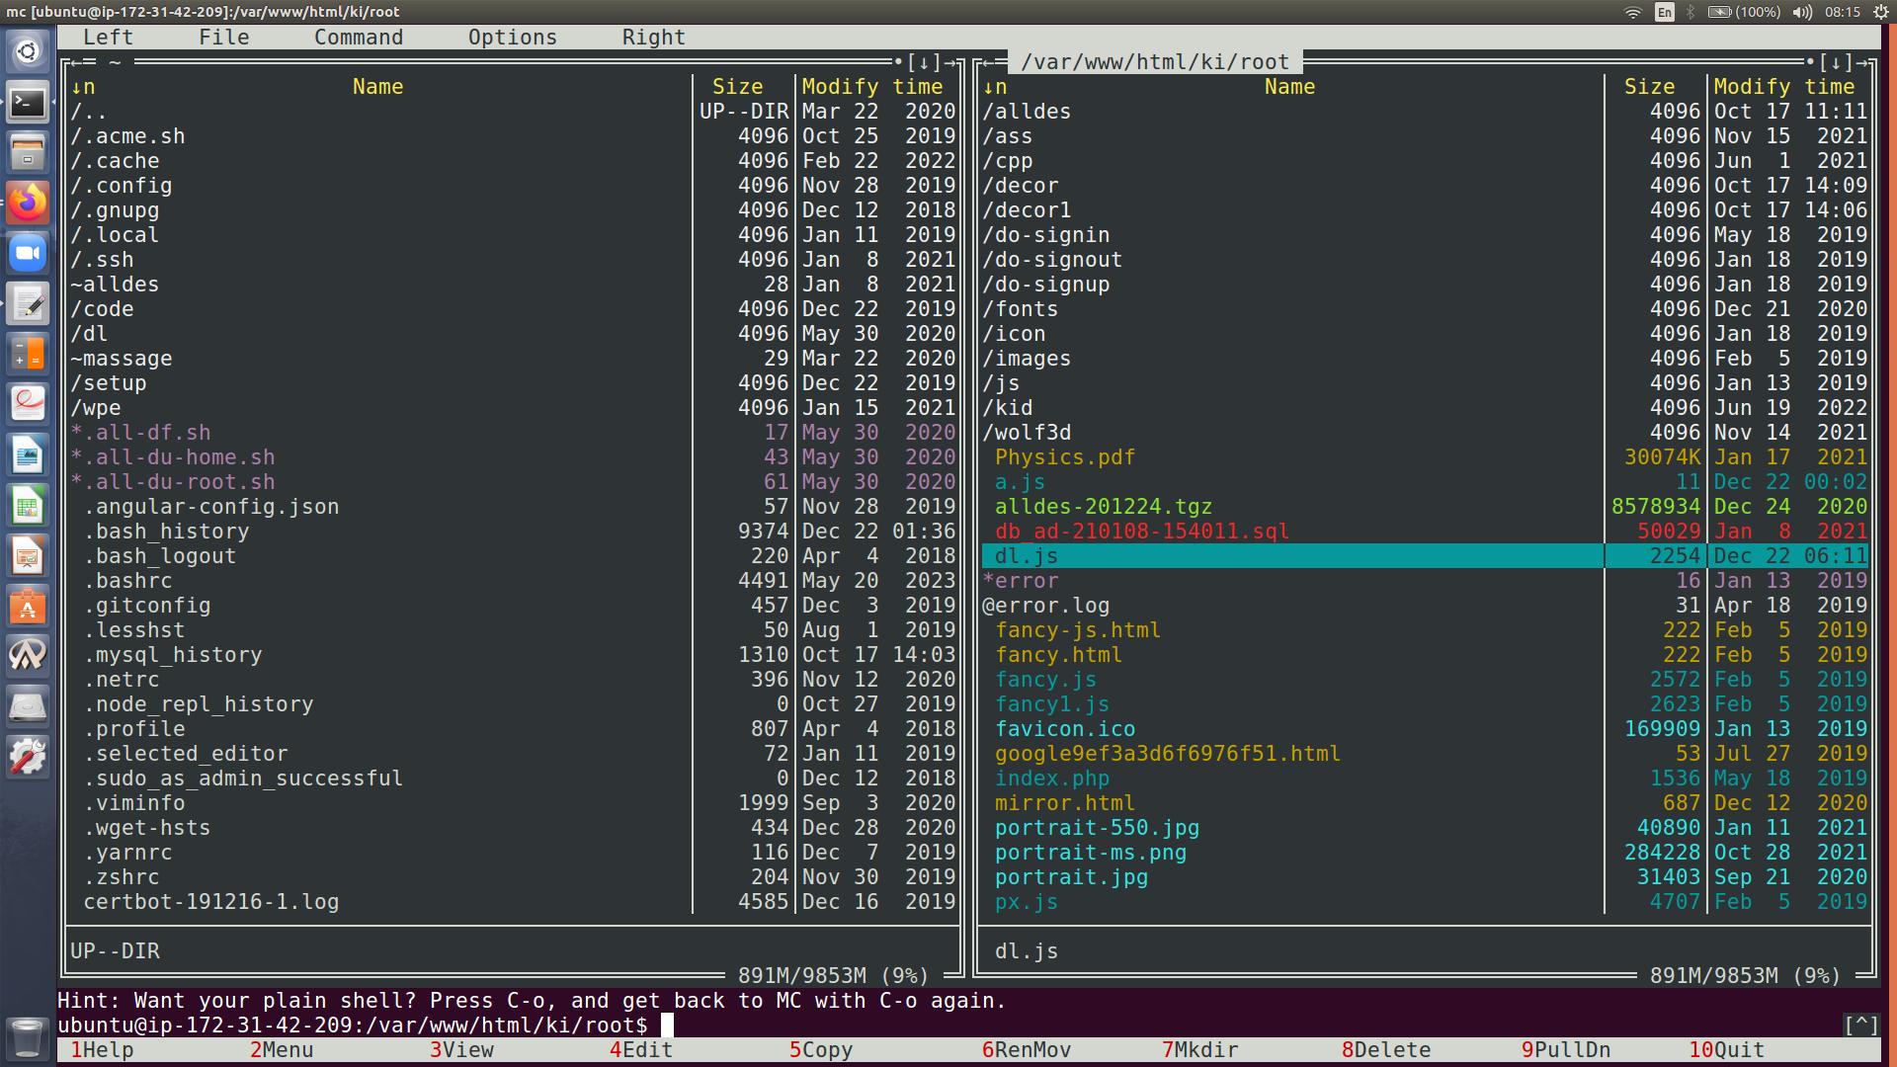The height and width of the screenshot is (1067, 1897).
Task: Open Ubuntu Software Center orange bag icon
Action: [28, 606]
